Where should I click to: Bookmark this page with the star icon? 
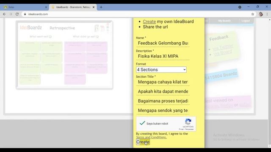pyautogui.click(x=253, y=14)
